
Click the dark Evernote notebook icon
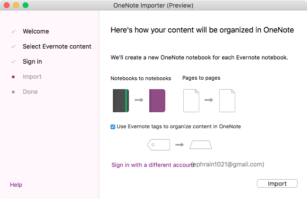point(120,100)
